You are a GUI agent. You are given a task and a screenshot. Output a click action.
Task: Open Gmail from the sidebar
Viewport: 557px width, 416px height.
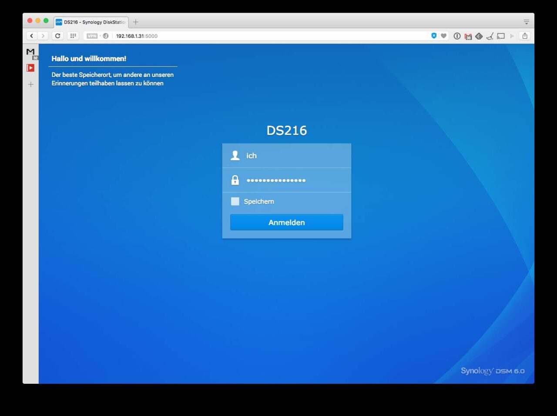click(30, 52)
